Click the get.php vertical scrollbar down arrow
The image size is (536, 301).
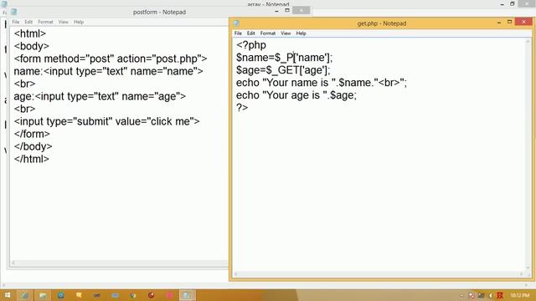(528, 268)
